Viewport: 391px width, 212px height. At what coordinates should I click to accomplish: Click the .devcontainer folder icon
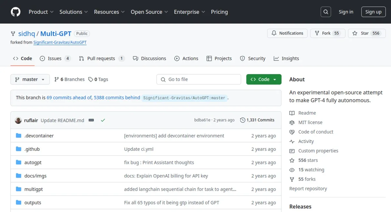[19, 136]
